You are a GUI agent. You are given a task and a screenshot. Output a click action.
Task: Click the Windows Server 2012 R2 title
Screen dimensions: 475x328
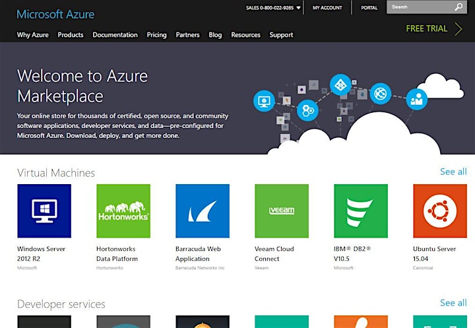click(41, 253)
